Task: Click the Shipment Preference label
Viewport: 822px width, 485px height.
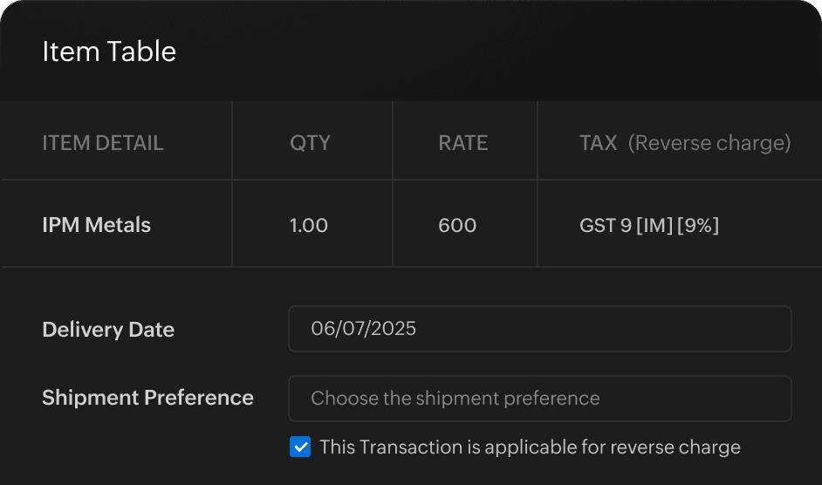Action: pos(147,398)
